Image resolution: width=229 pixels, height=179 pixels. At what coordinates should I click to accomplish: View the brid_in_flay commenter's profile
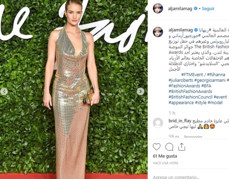(x=180, y=121)
